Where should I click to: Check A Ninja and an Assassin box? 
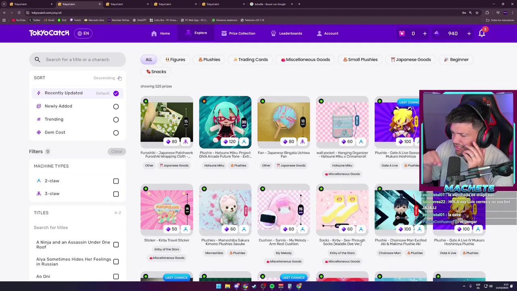[x=116, y=245]
